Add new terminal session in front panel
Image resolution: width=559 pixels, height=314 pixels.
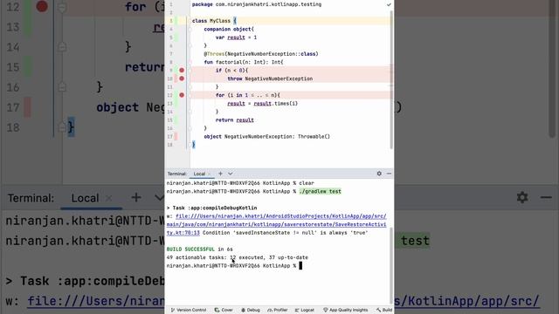point(220,174)
